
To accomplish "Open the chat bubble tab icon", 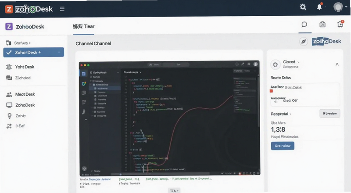I will [x=304, y=25].
